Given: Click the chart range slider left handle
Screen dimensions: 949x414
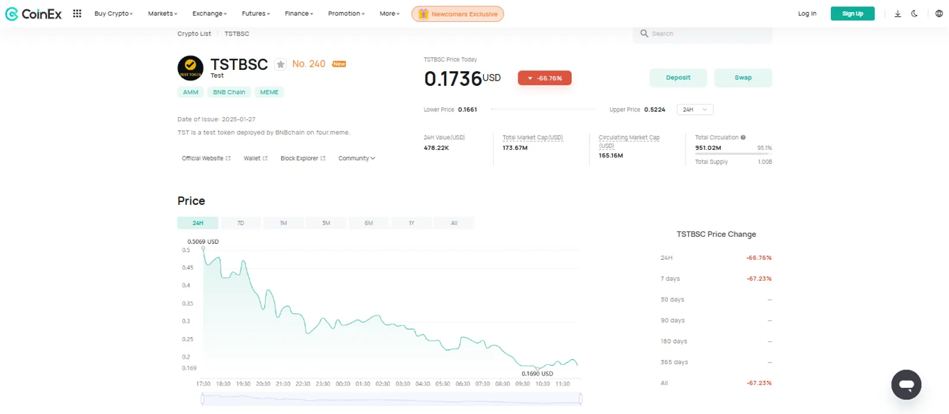Looking at the screenshot, I should (x=203, y=399).
